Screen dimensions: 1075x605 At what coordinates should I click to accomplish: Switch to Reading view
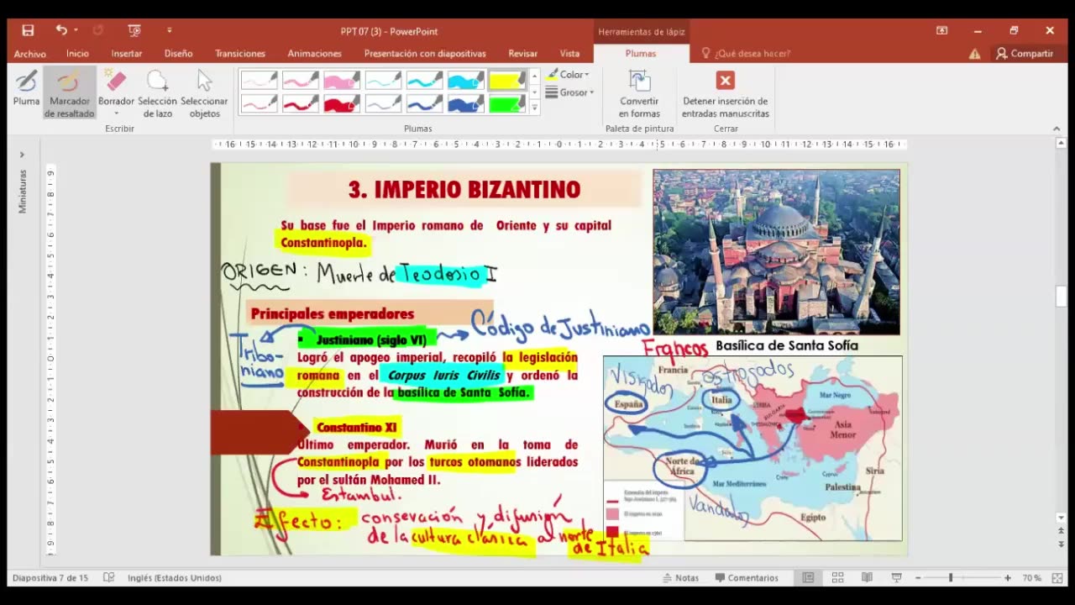point(867,578)
